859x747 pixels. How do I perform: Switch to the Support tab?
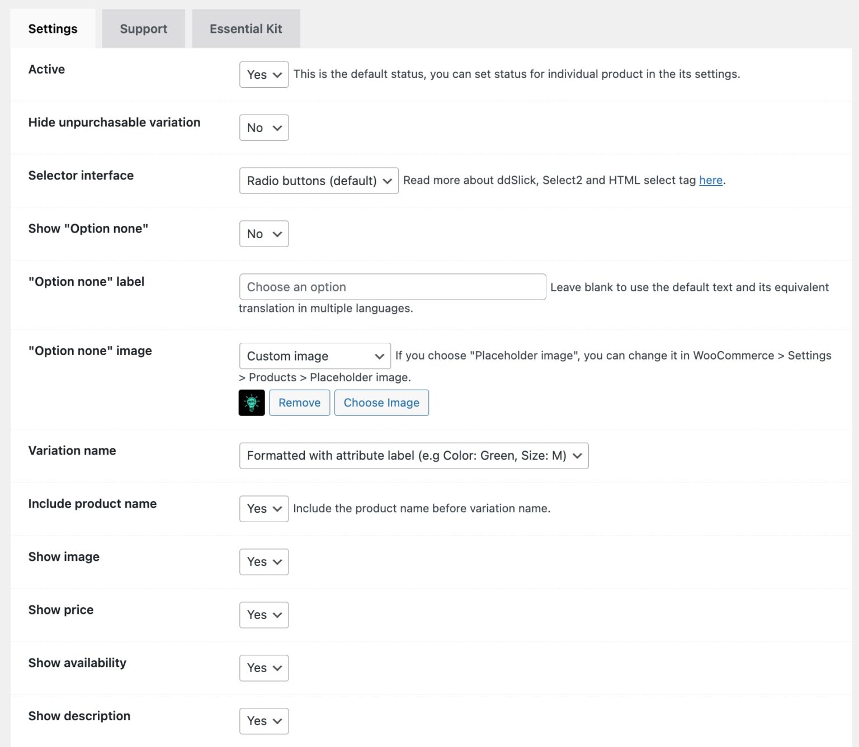pyautogui.click(x=143, y=28)
